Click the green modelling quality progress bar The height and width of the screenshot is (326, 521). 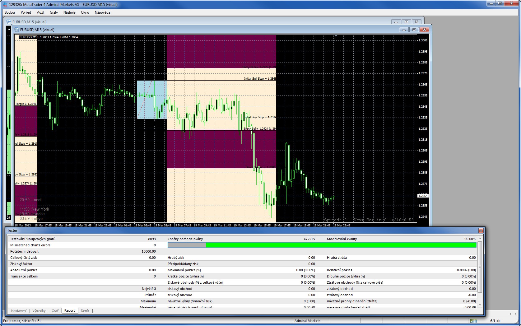(341, 245)
